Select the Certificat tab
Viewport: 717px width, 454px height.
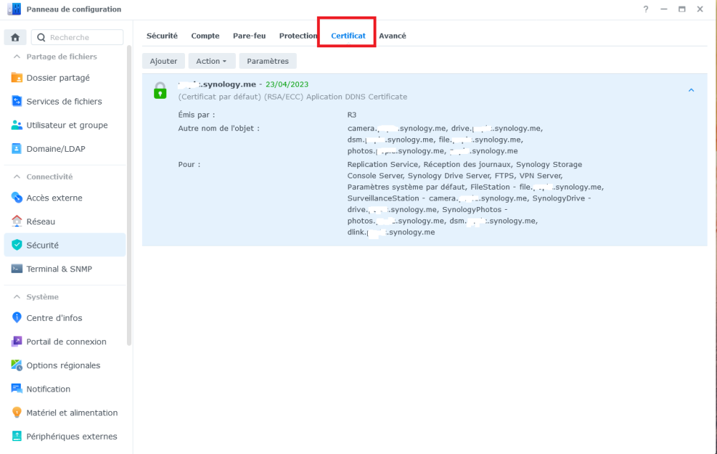click(348, 36)
